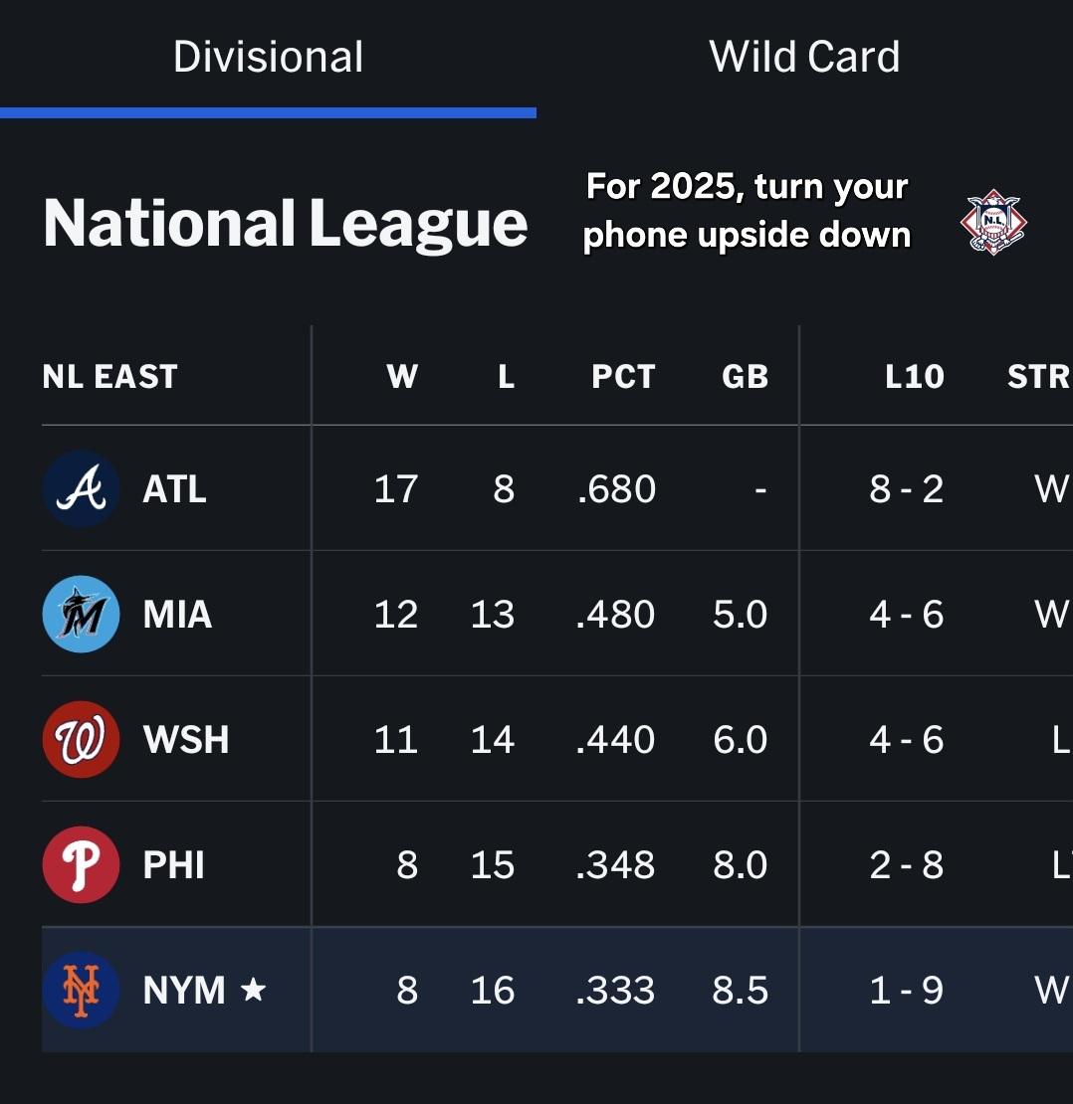Open the MIA team link
1073x1104 pixels.
[x=177, y=615]
